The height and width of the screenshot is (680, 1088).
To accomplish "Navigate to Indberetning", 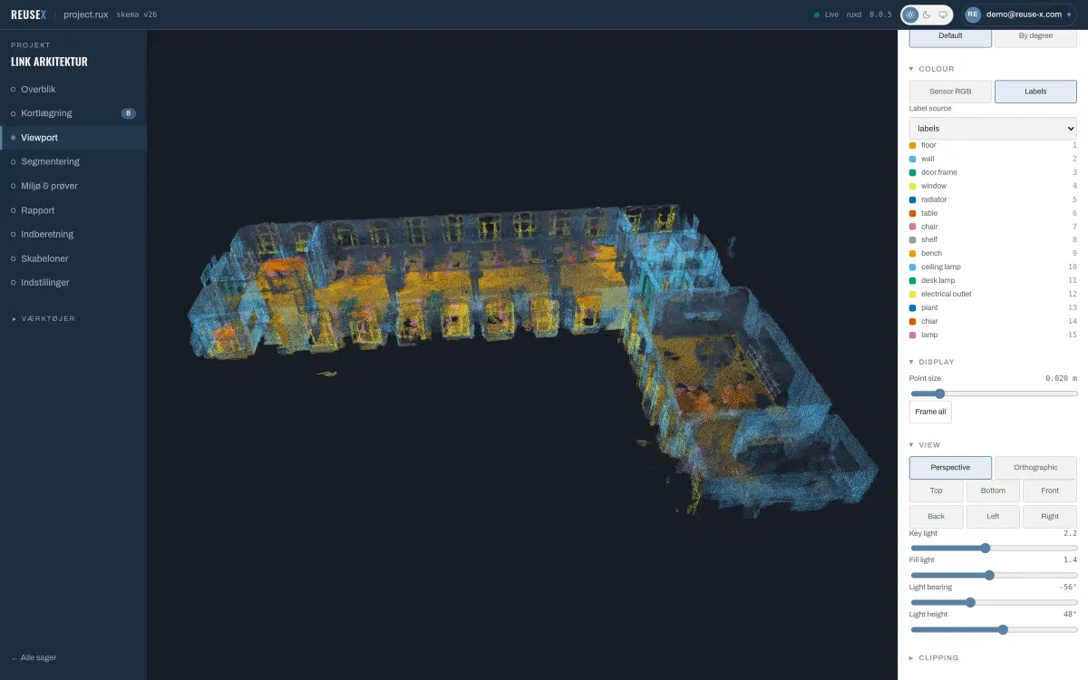I will [73, 234].
